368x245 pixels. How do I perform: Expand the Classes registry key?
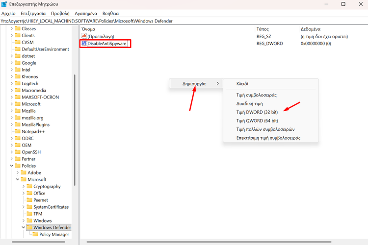click(11, 29)
